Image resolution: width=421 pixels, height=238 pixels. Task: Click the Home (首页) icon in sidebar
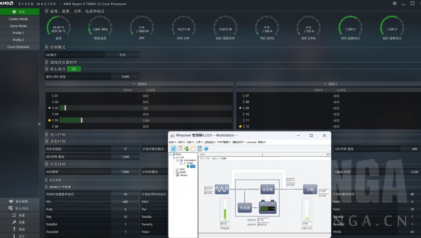tap(15, 12)
